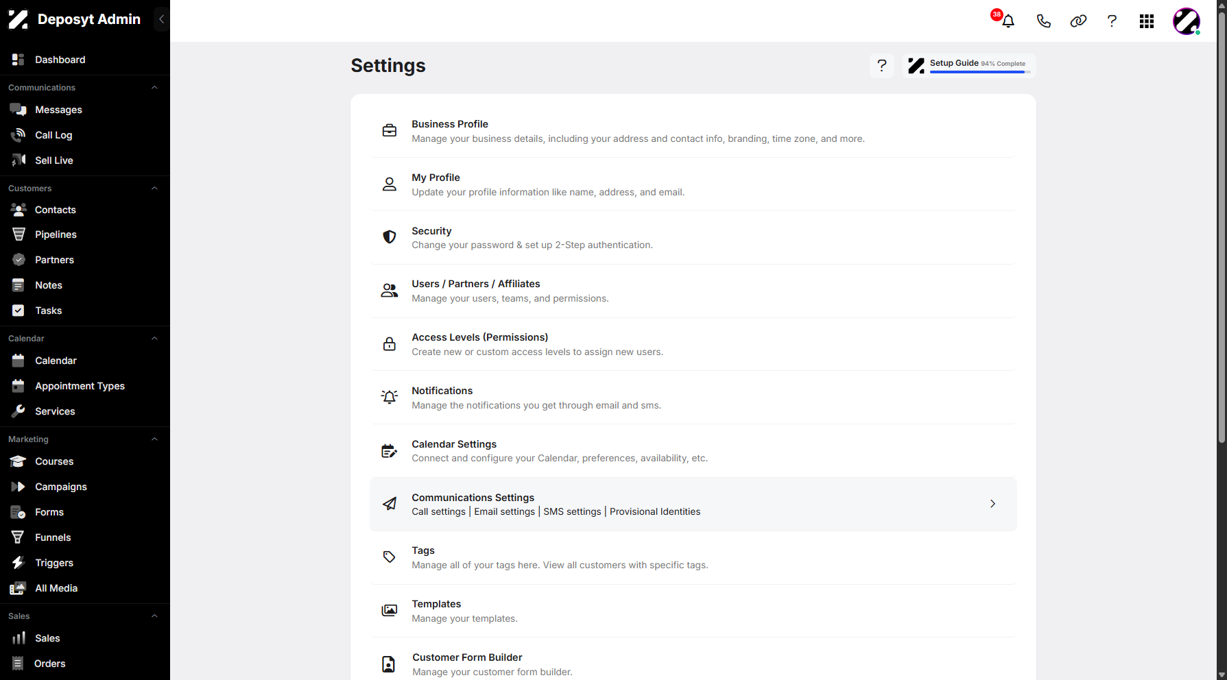Open Business Profile settings title
Screen dimensions: 1227x680
(450, 124)
